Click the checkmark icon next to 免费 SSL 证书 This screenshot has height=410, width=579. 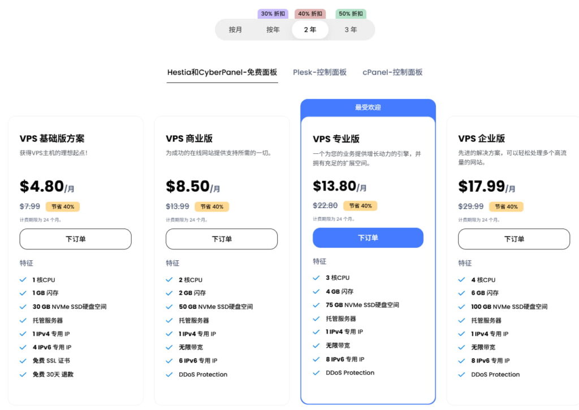[x=23, y=361]
